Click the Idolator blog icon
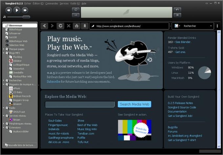223x155 pixels. 11,61
